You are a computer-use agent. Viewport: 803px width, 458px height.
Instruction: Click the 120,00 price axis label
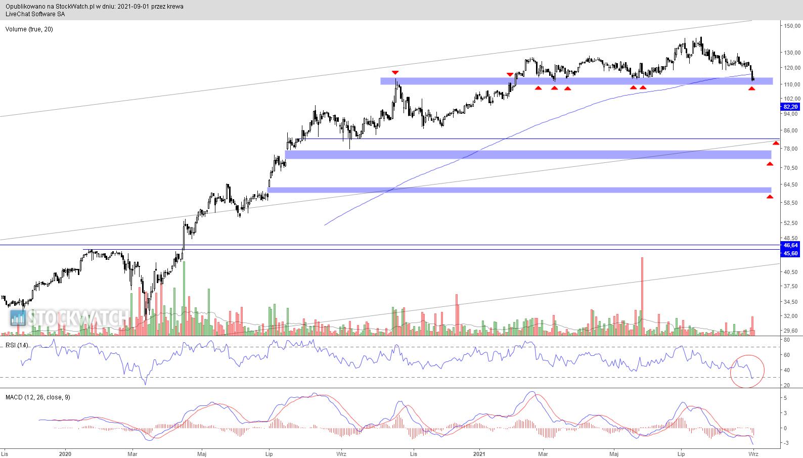click(792, 68)
